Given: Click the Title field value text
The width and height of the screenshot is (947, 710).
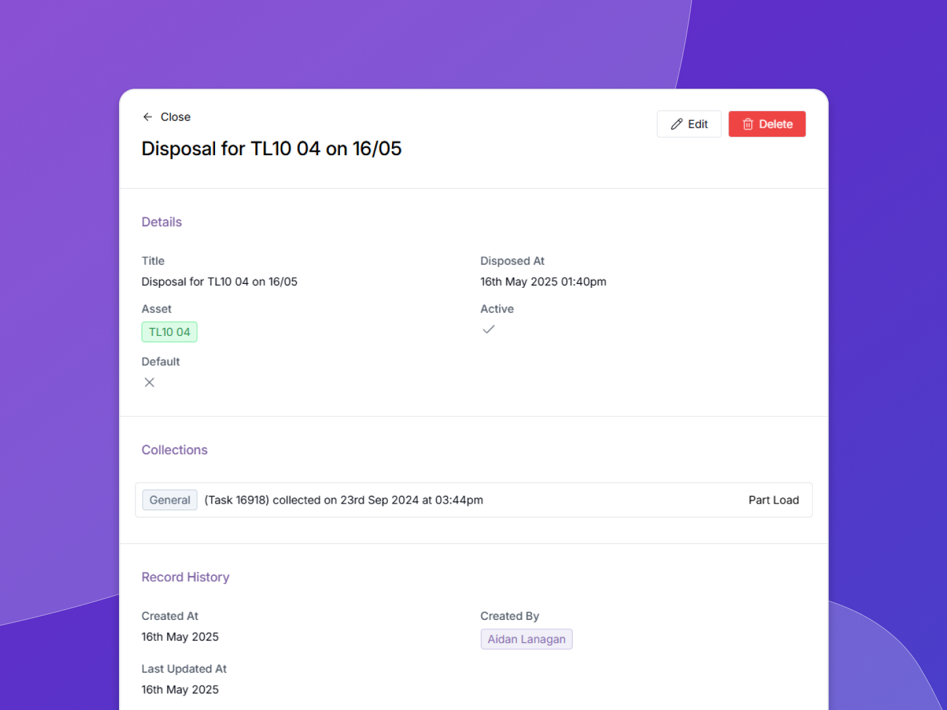Looking at the screenshot, I should point(219,282).
